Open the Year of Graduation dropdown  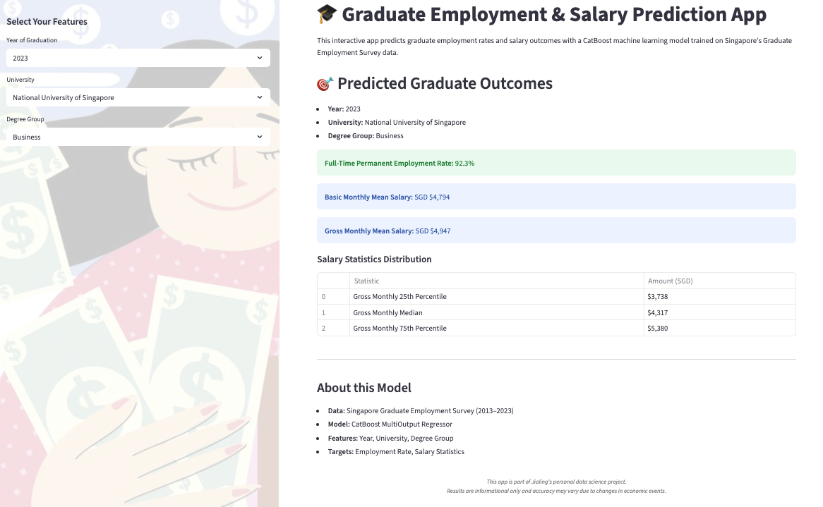pos(138,58)
